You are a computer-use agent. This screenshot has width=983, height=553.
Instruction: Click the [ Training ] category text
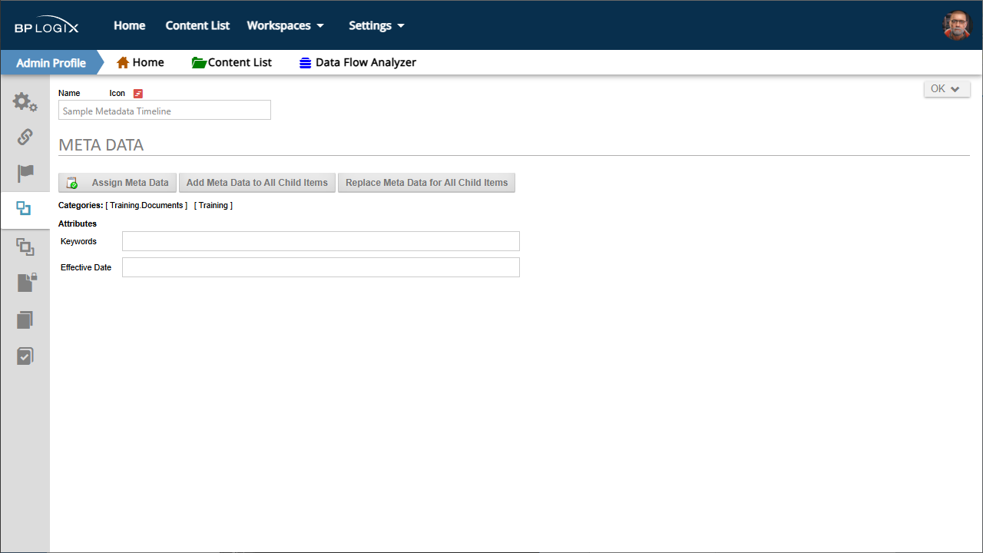click(213, 206)
